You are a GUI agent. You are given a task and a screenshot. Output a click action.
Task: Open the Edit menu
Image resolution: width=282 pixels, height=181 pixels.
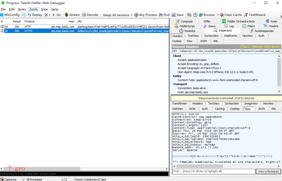(12, 9)
